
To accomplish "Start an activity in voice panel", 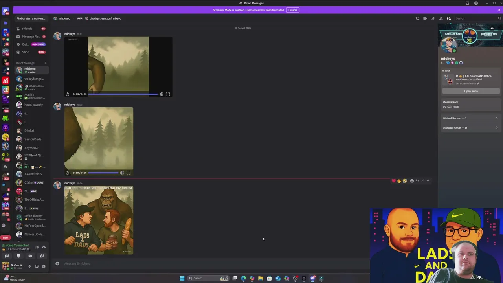I will [30, 256].
